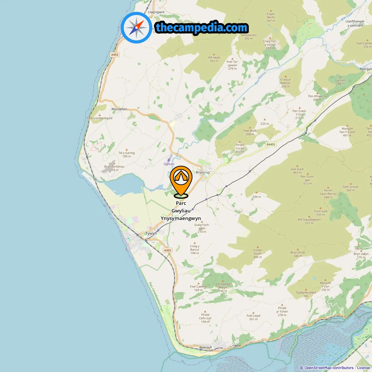Screen dimensions: 372x372
Task: Select the A493 road shield near Llwyngwril
Action: coord(115,55)
